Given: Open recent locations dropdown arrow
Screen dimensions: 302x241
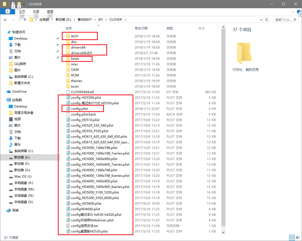Looking at the screenshot, I should 19,20.
